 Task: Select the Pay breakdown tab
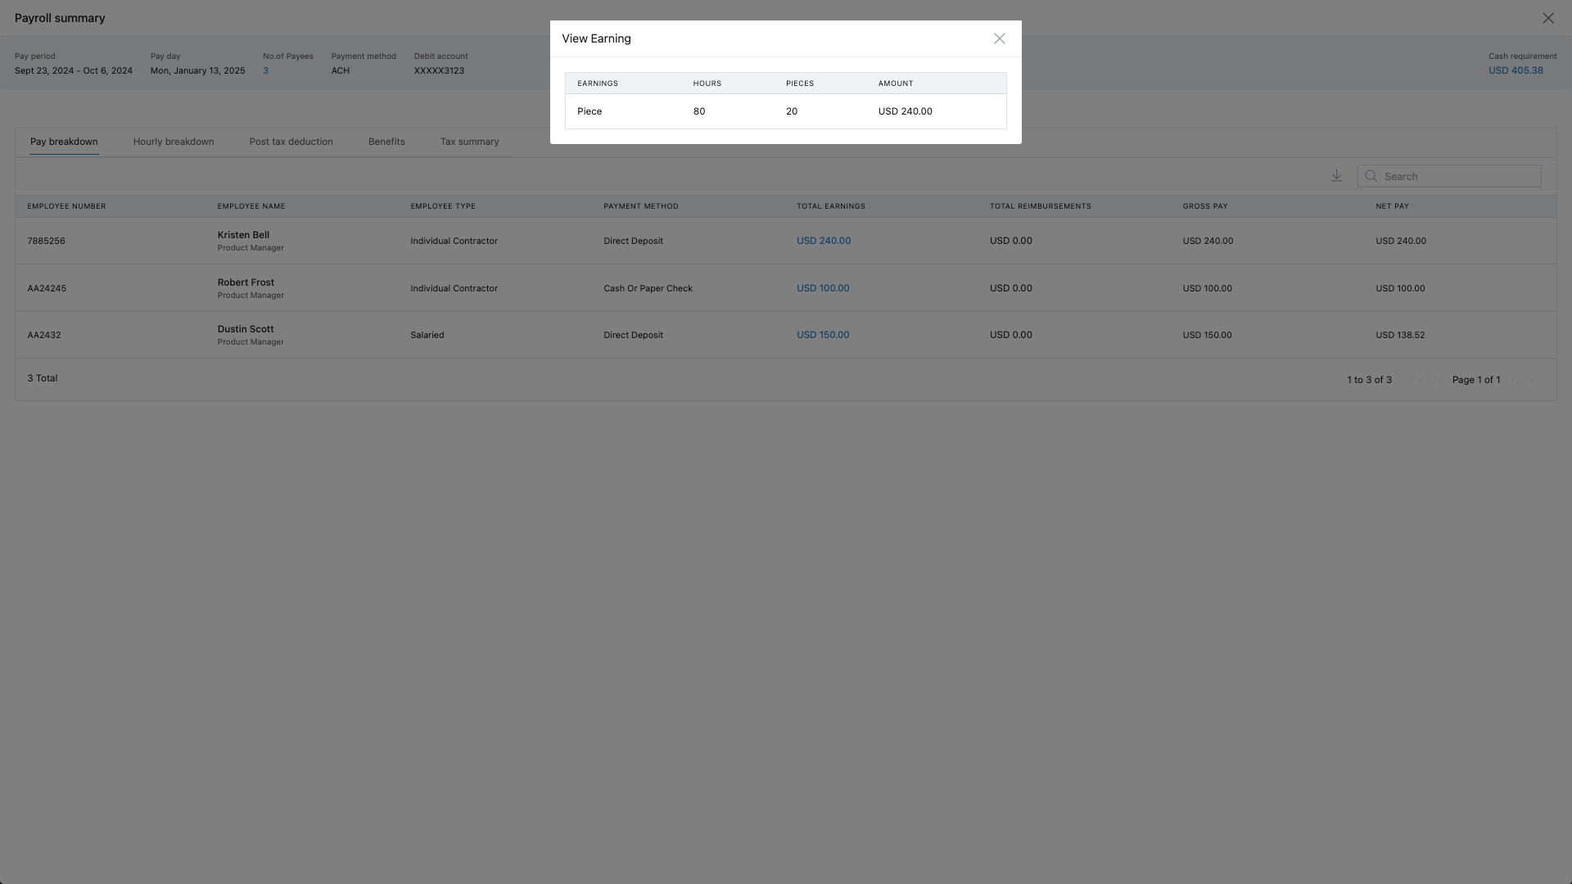[x=64, y=142]
